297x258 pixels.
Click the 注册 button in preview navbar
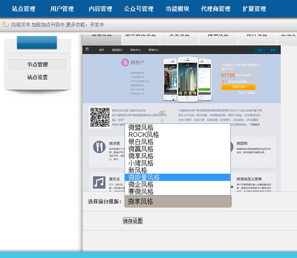click(260, 50)
